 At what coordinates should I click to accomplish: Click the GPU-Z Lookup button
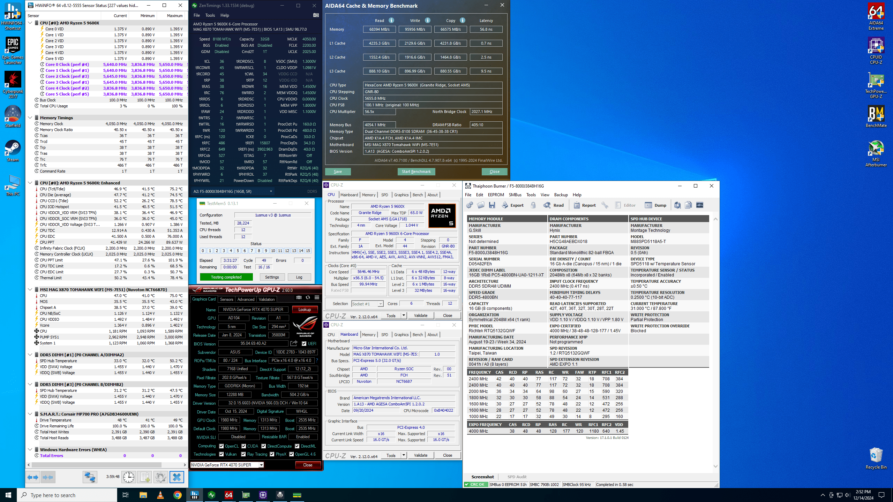click(305, 310)
